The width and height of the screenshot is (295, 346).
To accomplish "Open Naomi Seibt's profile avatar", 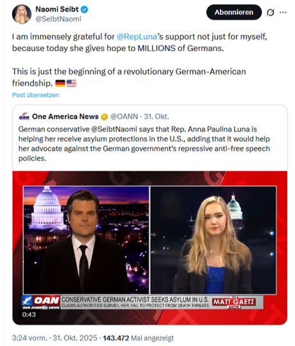I will pos(22,14).
